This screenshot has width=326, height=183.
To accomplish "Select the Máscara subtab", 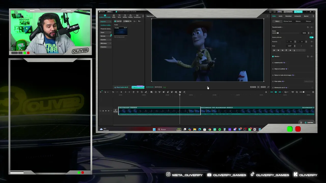I will (x=298, y=21).
